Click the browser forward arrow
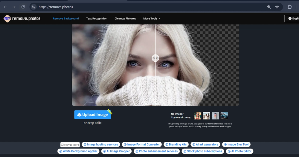This screenshot has width=299, height=157. [14, 7]
